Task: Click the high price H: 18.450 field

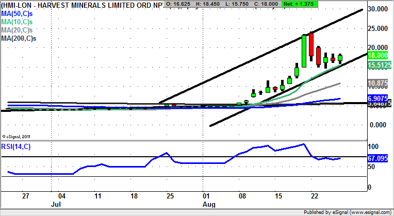Action: (x=209, y=5)
